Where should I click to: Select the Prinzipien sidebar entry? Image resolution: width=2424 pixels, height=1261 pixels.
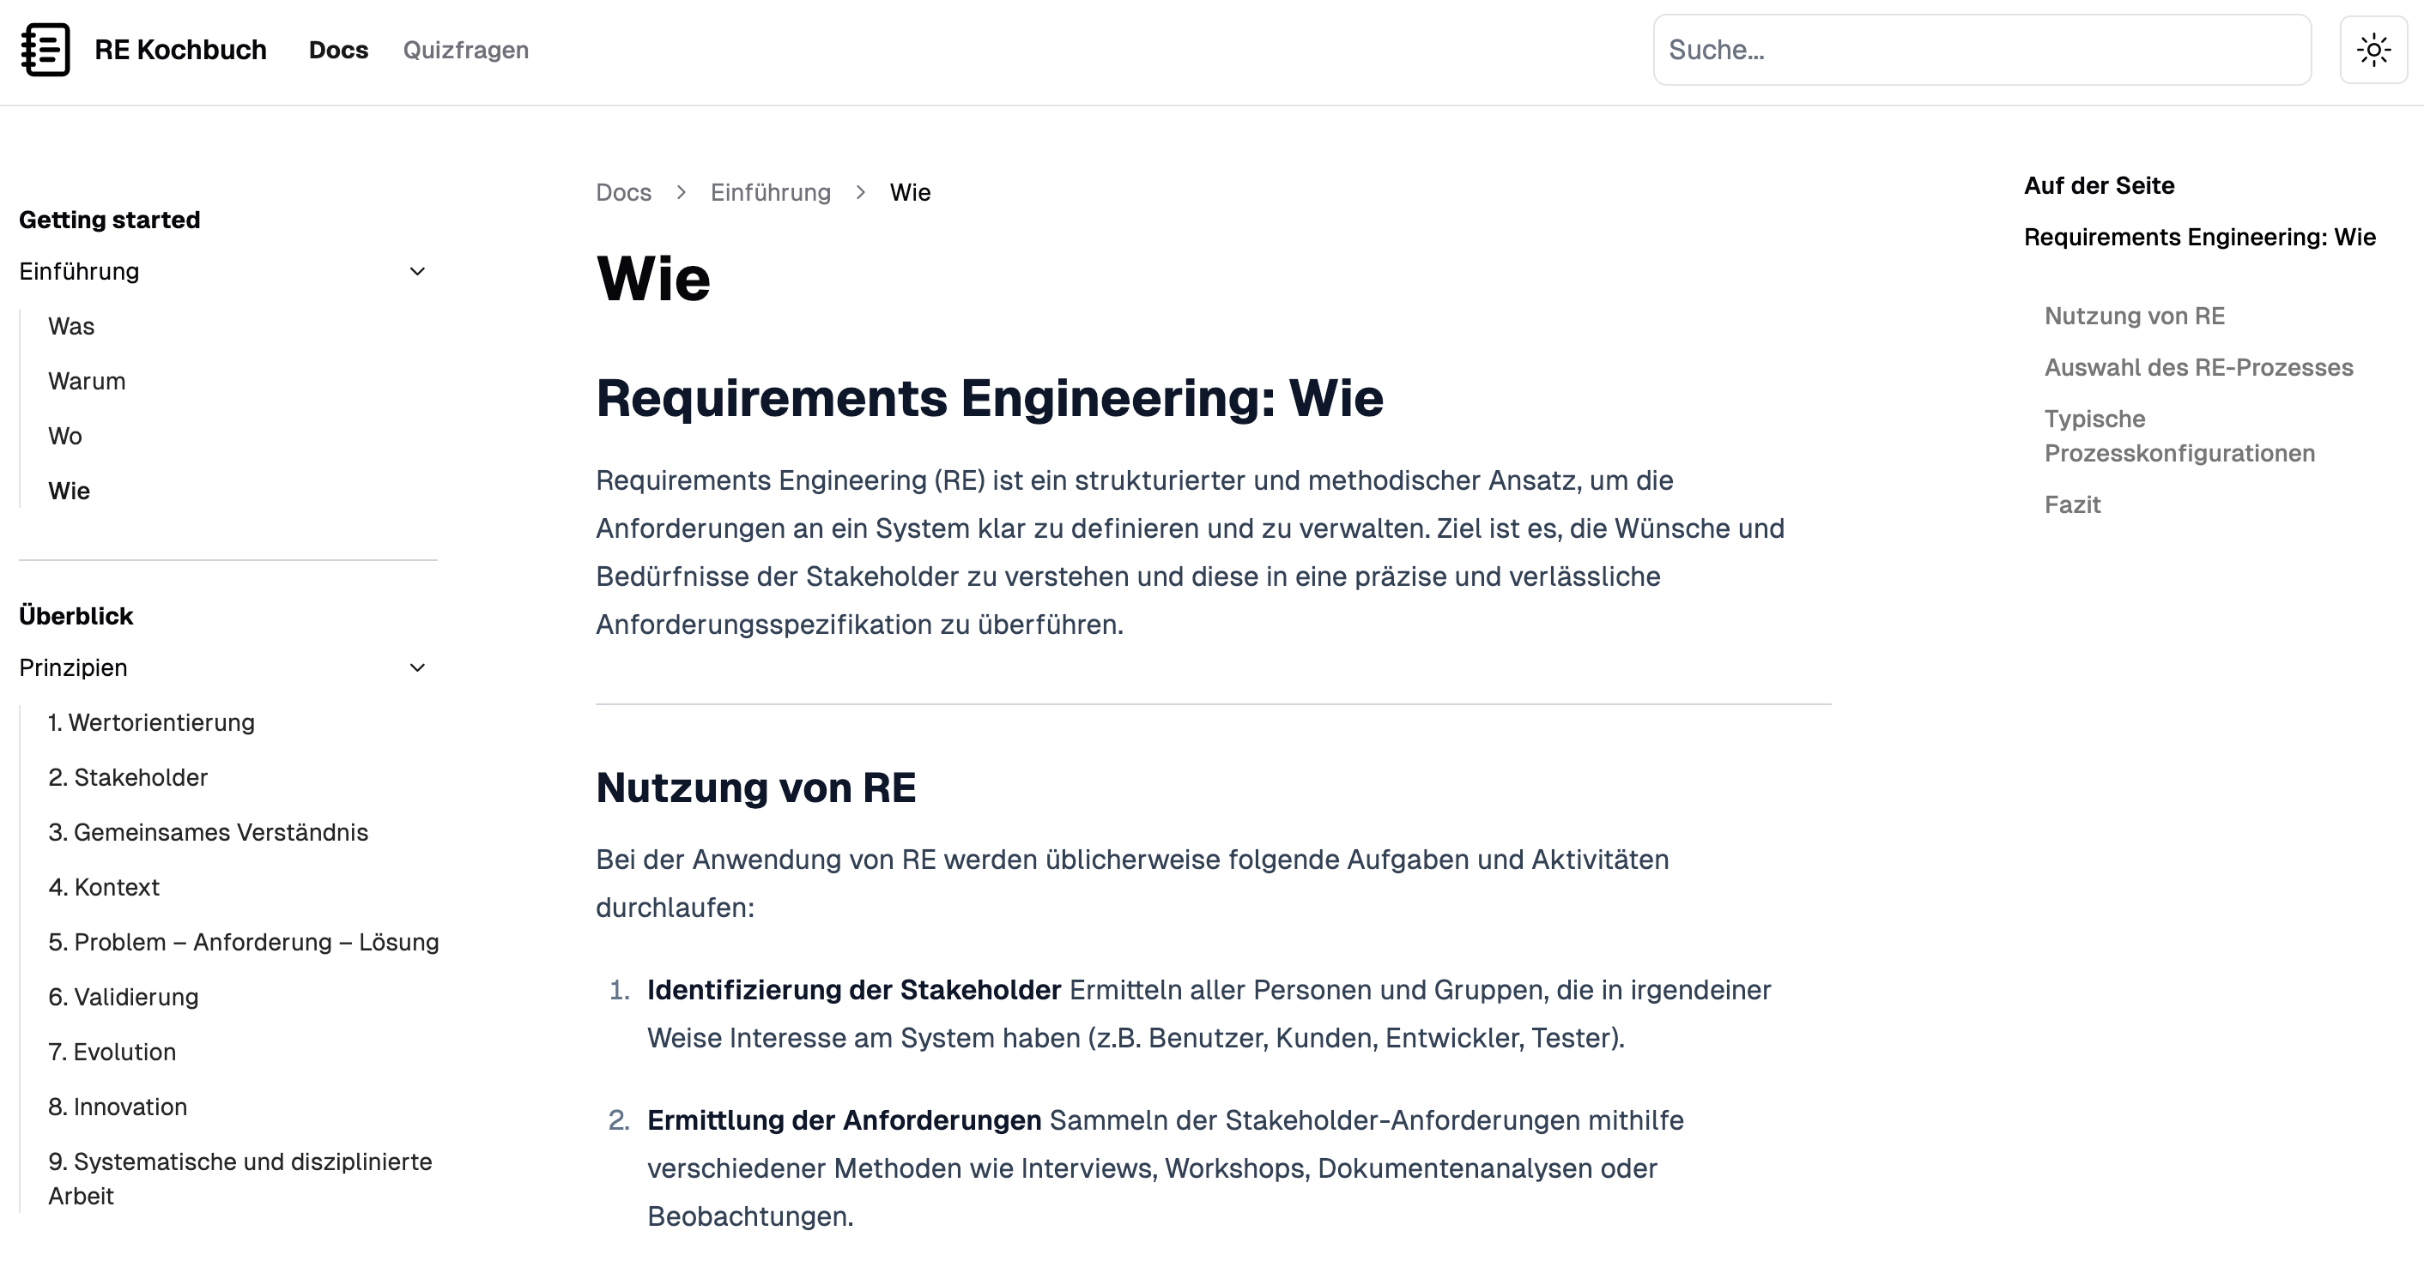(72, 667)
